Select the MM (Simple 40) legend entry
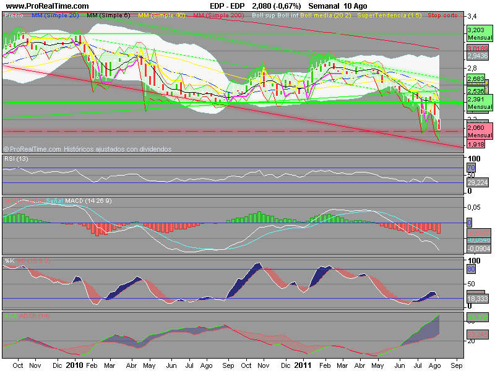The height and width of the screenshot is (371, 495). pyautogui.click(x=161, y=15)
